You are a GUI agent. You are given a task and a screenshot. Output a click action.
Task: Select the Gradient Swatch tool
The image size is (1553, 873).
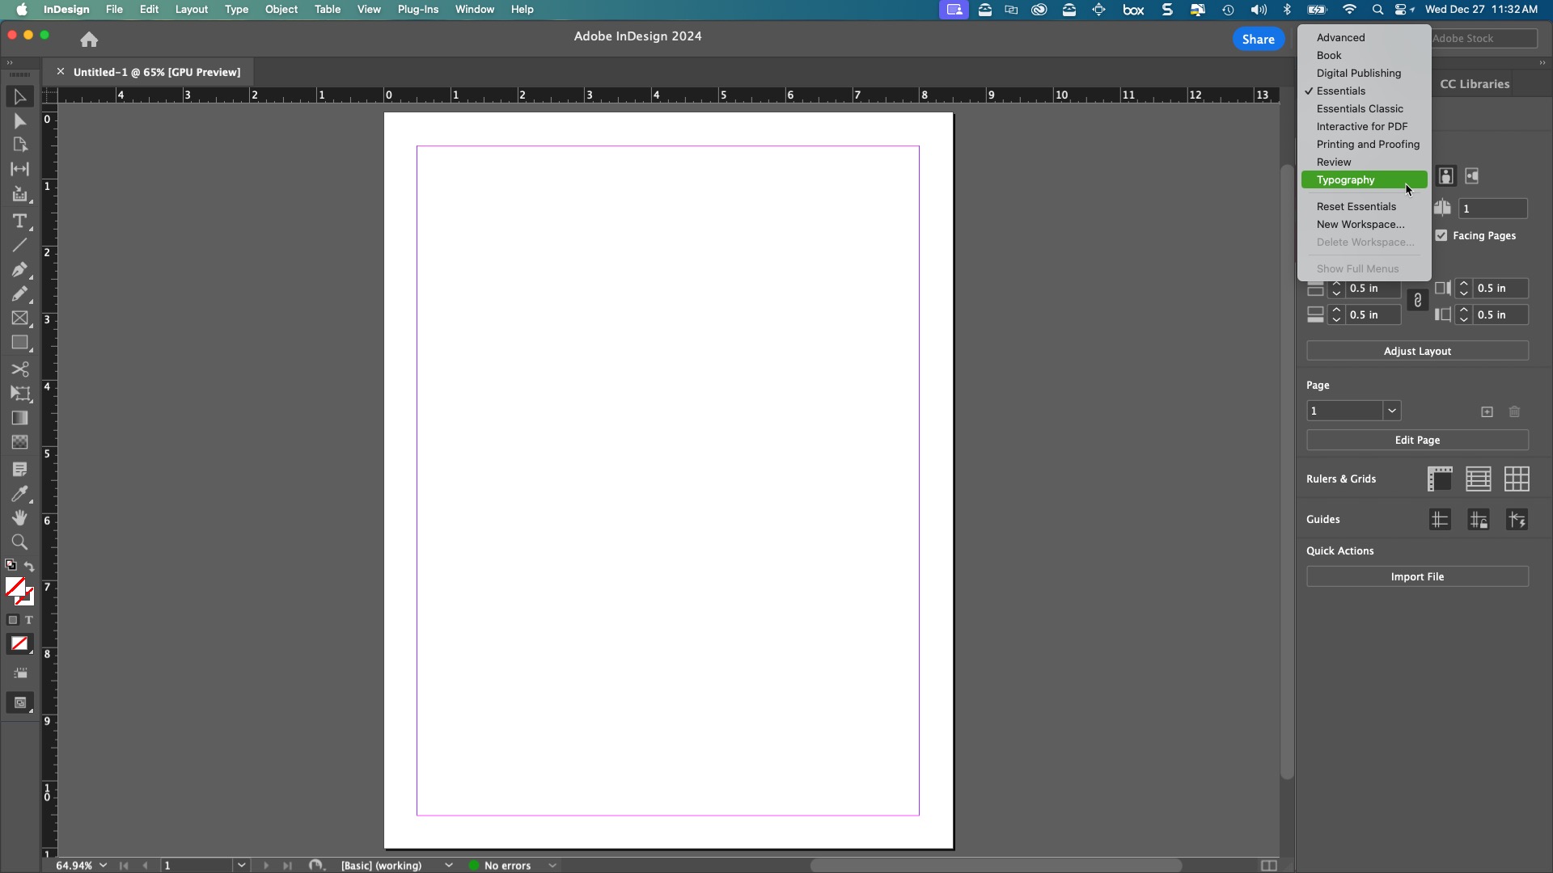pyautogui.click(x=19, y=418)
